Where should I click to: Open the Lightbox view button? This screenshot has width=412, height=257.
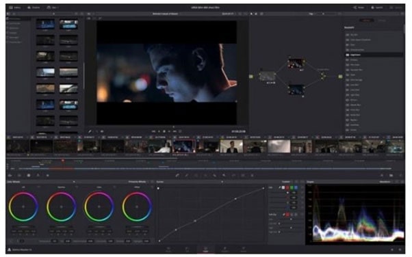pos(396,8)
